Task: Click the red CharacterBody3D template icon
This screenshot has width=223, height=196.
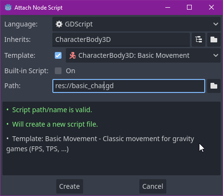Action: [73, 55]
